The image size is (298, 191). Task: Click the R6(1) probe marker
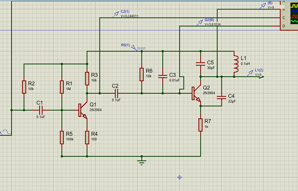coord(133,47)
